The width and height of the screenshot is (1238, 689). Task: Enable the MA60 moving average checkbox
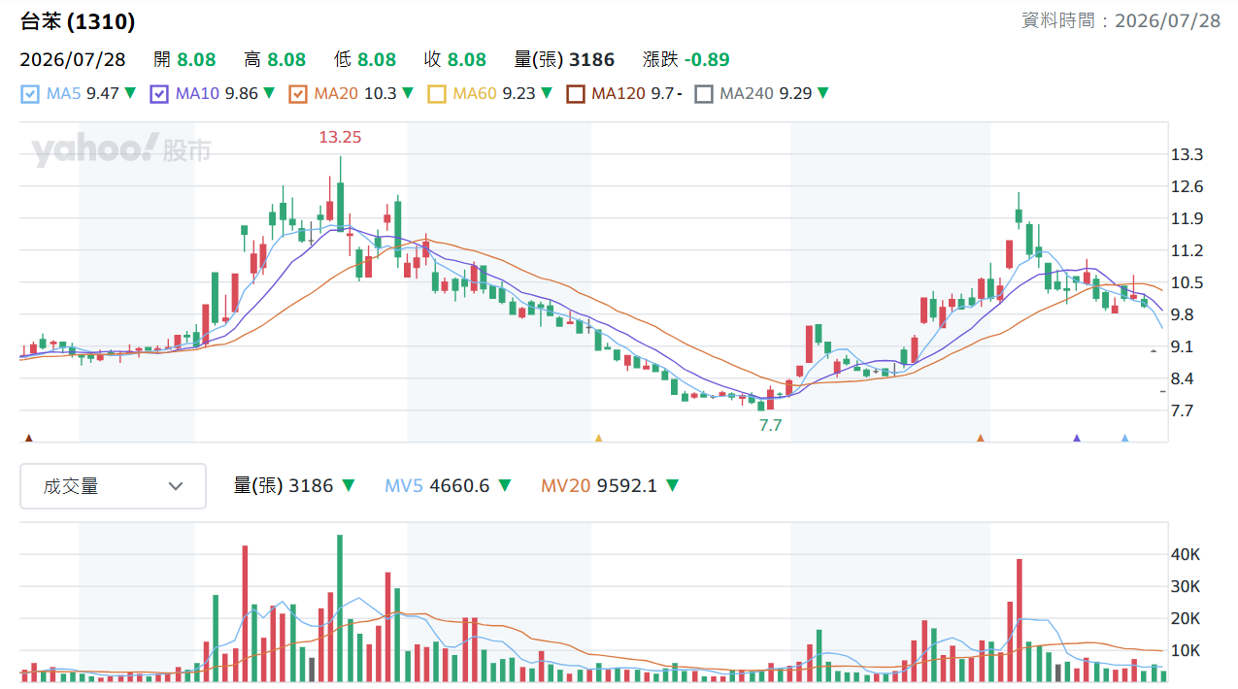pos(437,94)
